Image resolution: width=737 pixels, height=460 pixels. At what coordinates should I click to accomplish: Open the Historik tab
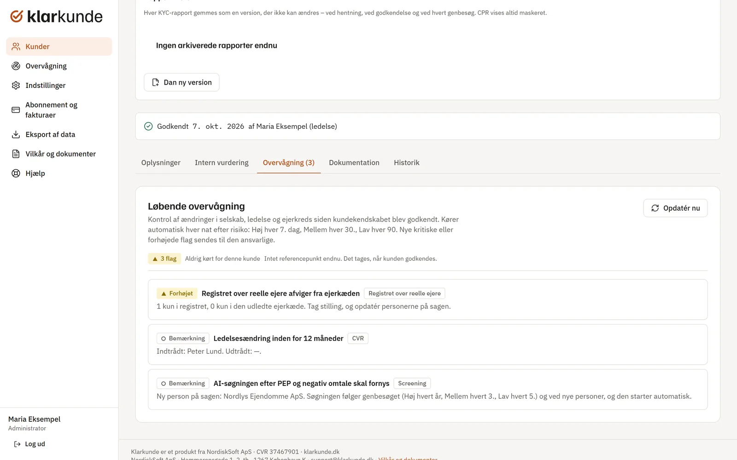(x=407, y=163)
